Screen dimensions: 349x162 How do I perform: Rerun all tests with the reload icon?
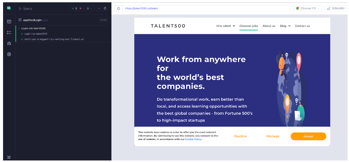pos(105,8)
